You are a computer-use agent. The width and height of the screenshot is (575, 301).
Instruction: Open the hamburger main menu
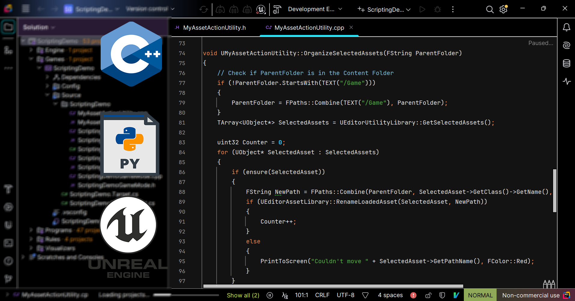26,9
